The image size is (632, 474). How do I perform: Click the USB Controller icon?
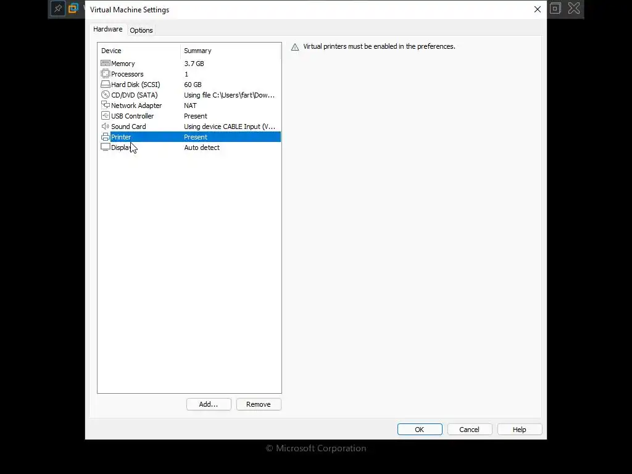pos(105,115)
